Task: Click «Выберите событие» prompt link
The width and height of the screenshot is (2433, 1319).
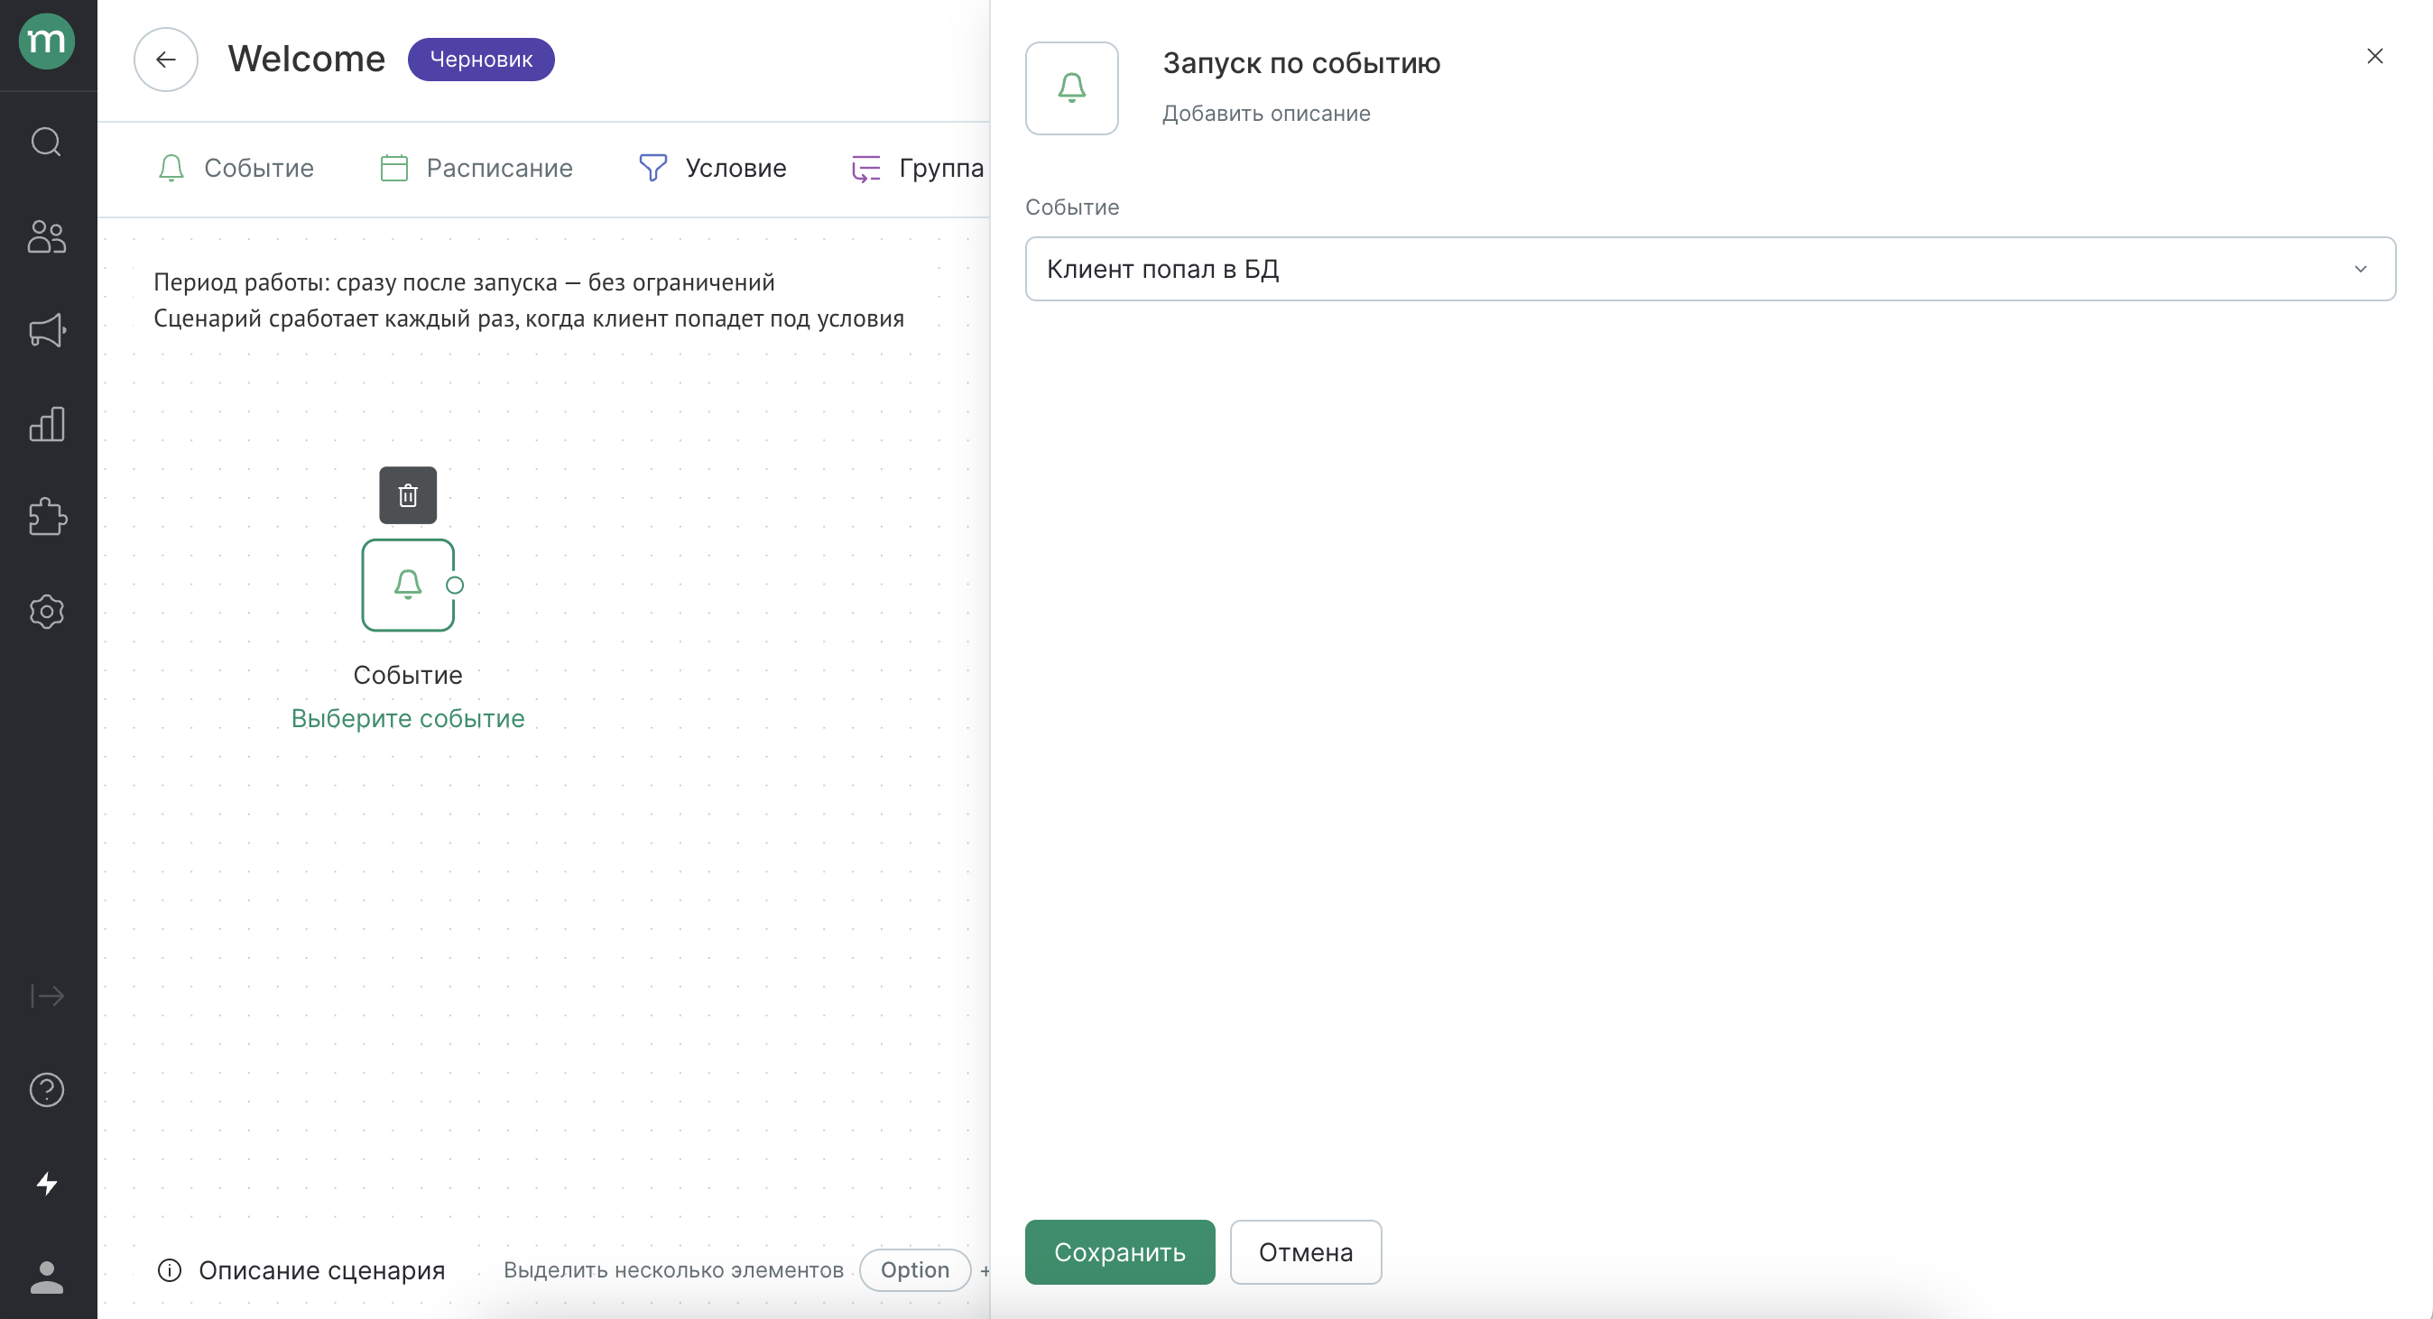Action: click(x=408, y=718)
